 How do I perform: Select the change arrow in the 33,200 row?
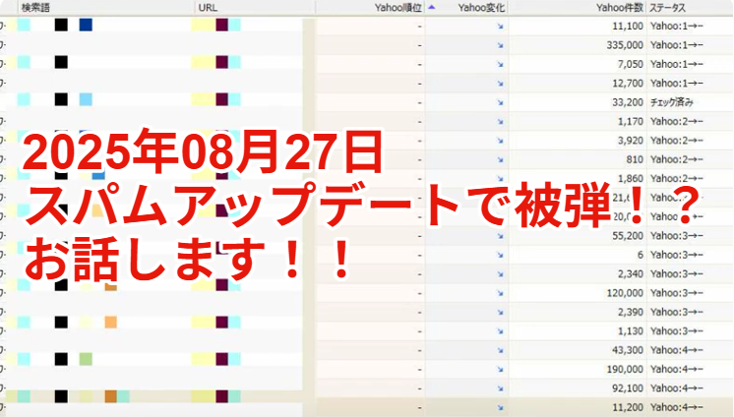[500, 101]
